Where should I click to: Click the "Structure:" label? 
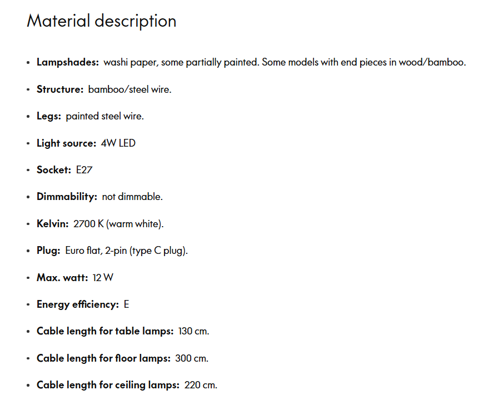(60, 89)
